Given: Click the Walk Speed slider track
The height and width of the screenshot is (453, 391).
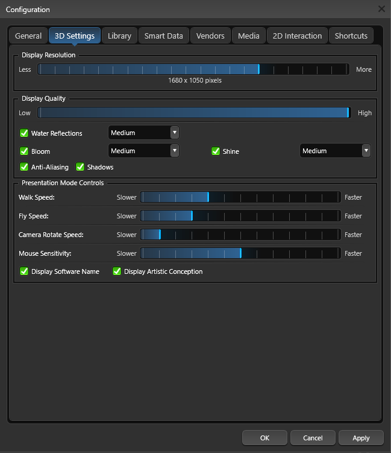Looking at the screenshot, I should click(240, 197).
